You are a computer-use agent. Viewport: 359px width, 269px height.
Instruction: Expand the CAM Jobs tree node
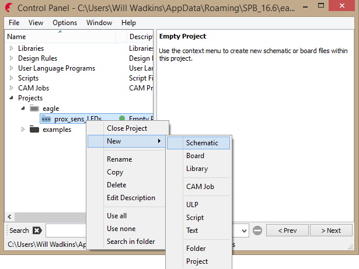click(11, 88)
